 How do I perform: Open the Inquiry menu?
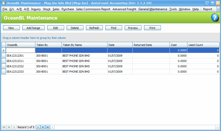[x=36, y=9]
